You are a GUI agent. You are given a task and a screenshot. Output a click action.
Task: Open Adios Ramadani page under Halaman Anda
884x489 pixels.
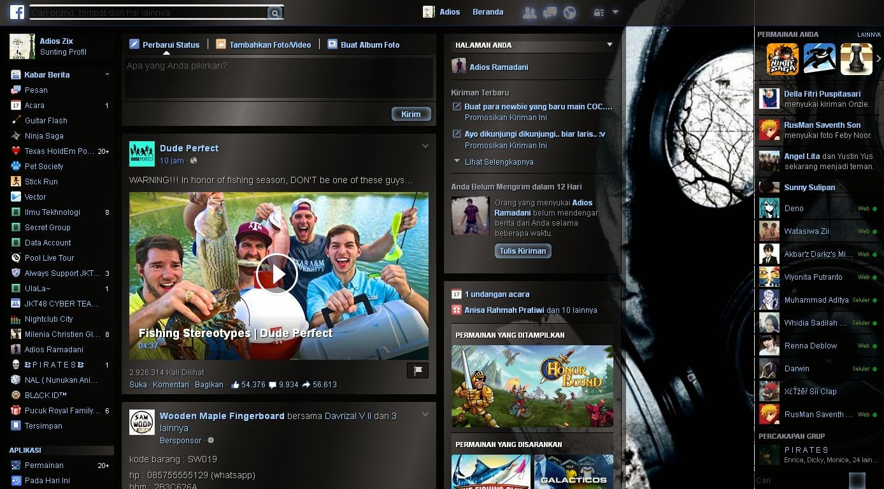click(x=499, y=67)
